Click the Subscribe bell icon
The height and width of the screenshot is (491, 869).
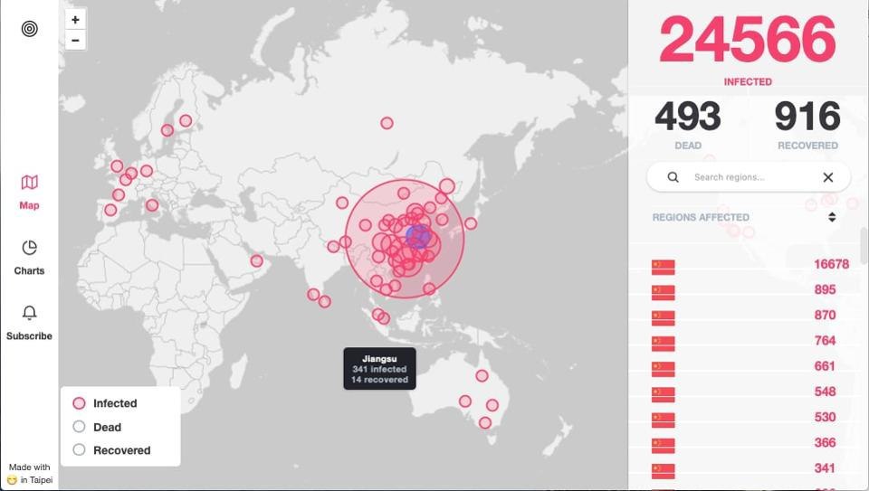tap(29, 322)
